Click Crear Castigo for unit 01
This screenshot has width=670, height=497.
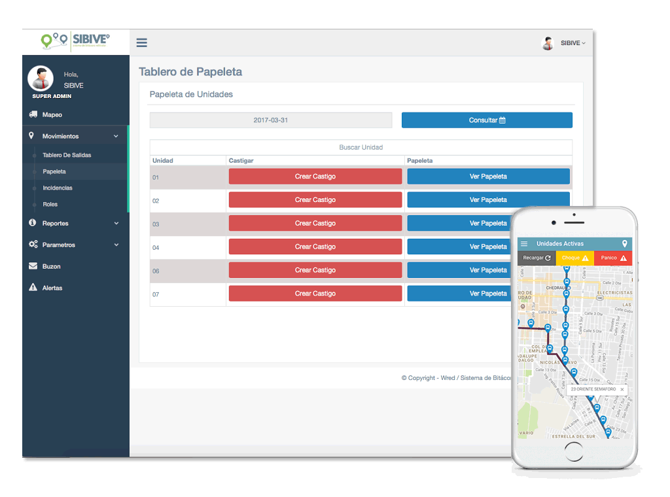pos(315,177)
